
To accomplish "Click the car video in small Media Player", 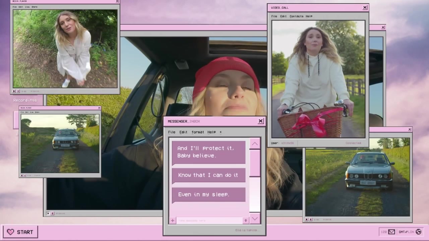I will click(60, 144).
